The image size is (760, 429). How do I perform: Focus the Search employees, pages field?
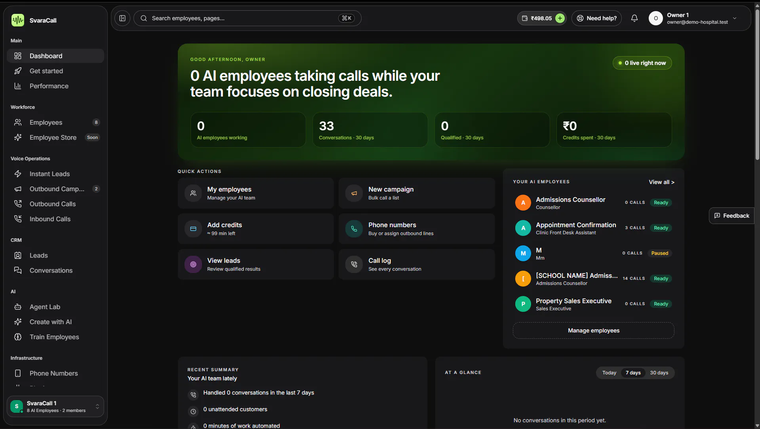[x=247, y=18]
